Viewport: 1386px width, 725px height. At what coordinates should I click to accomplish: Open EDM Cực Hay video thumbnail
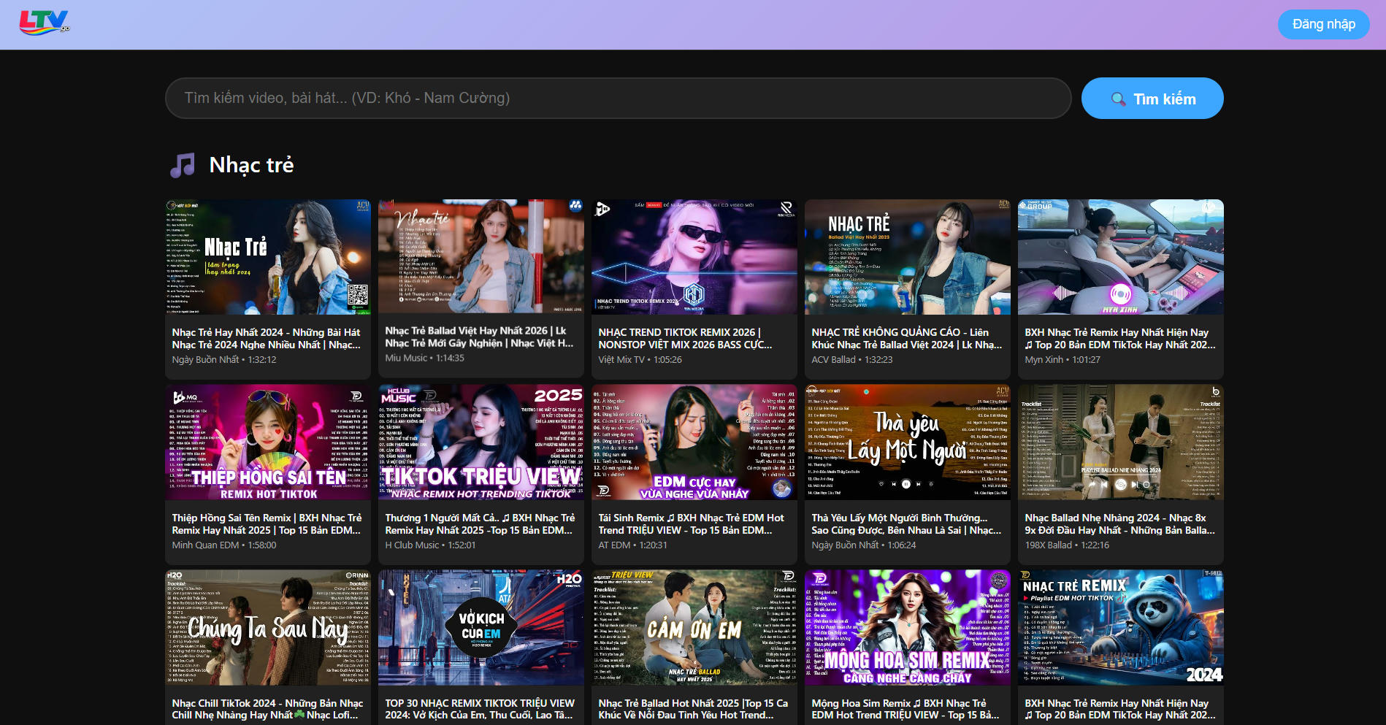(x=694, y=442)
